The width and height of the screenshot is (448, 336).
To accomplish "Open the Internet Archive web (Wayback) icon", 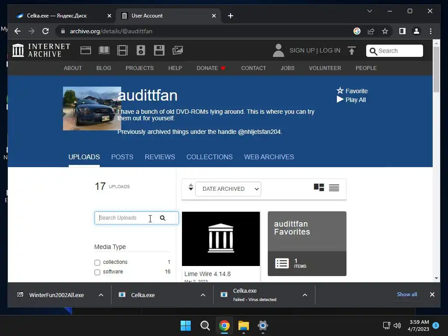I will coord(85,50).
